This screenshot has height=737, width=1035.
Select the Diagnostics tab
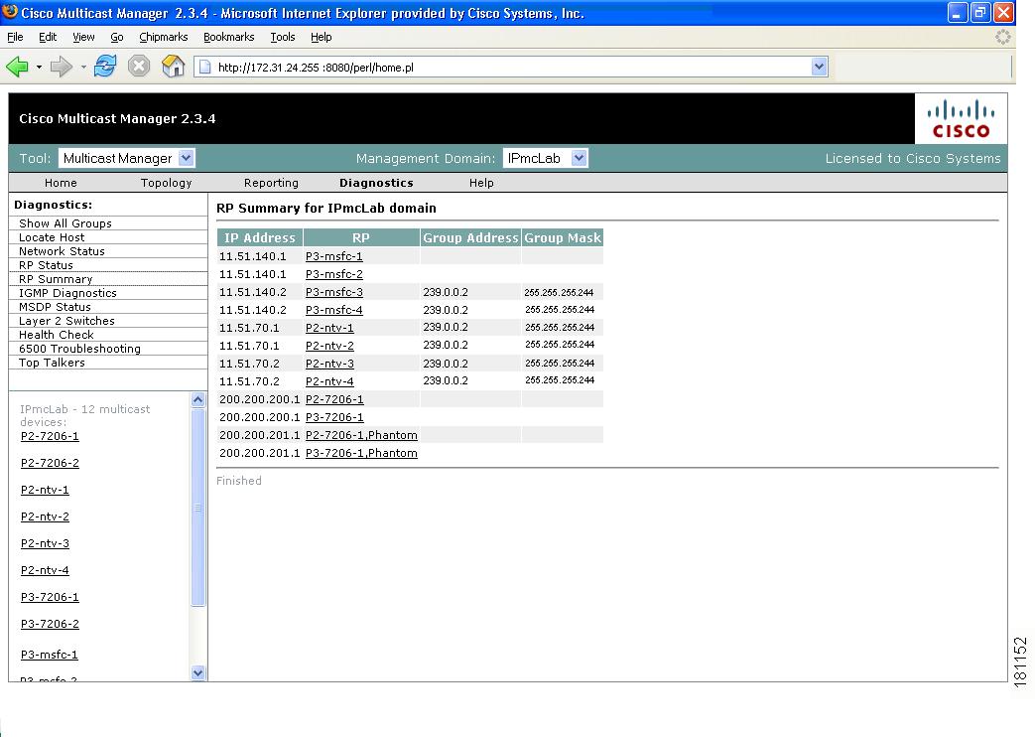tap(376, 183)
